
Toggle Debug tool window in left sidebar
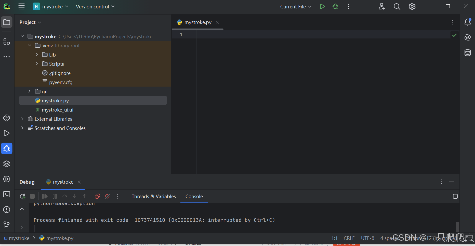tap(7, 148)
